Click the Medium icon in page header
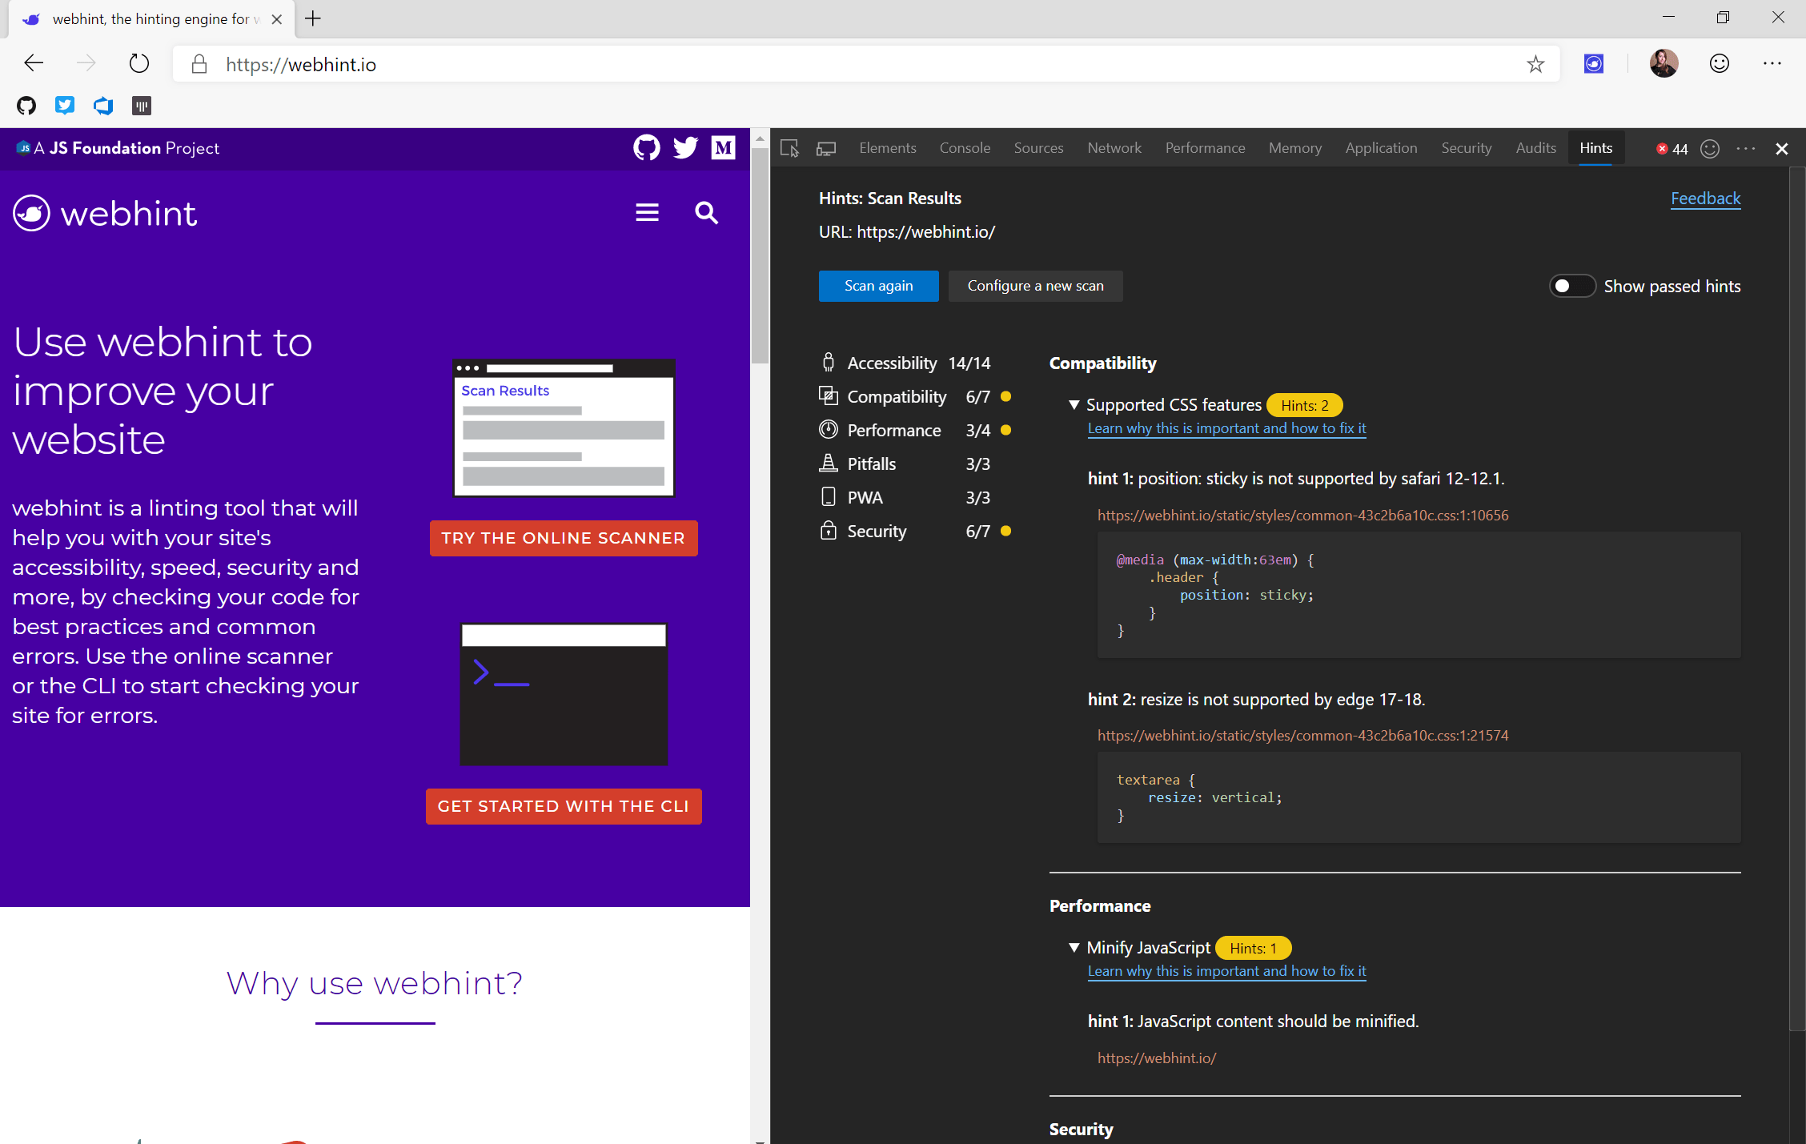 (724, 148)
